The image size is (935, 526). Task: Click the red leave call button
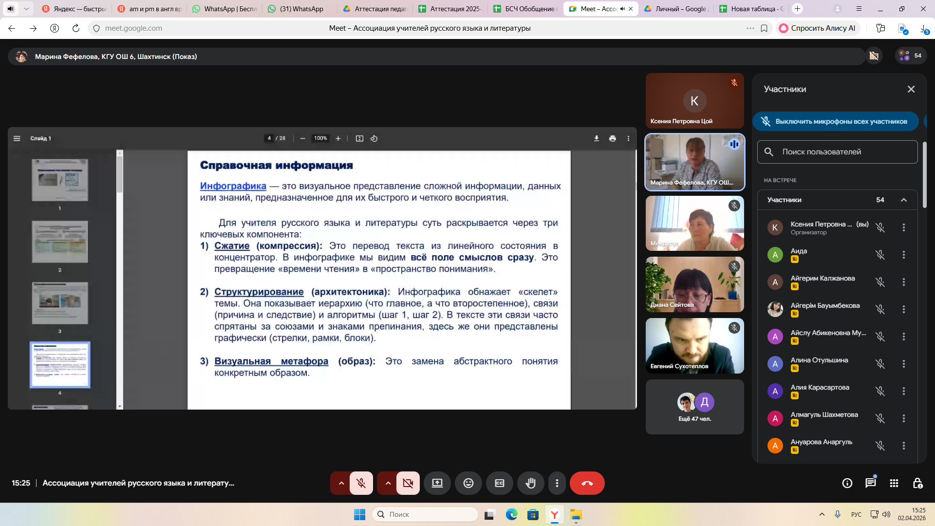pos(587,483)
